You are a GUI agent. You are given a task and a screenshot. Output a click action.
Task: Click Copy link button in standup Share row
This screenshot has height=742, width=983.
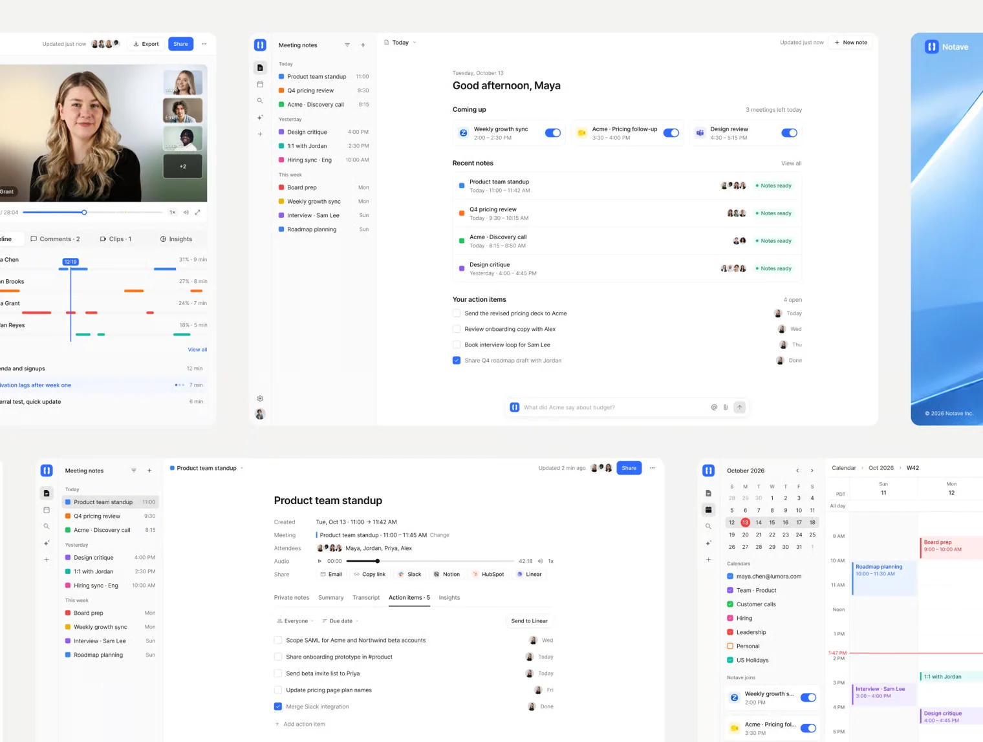[370, 575]
